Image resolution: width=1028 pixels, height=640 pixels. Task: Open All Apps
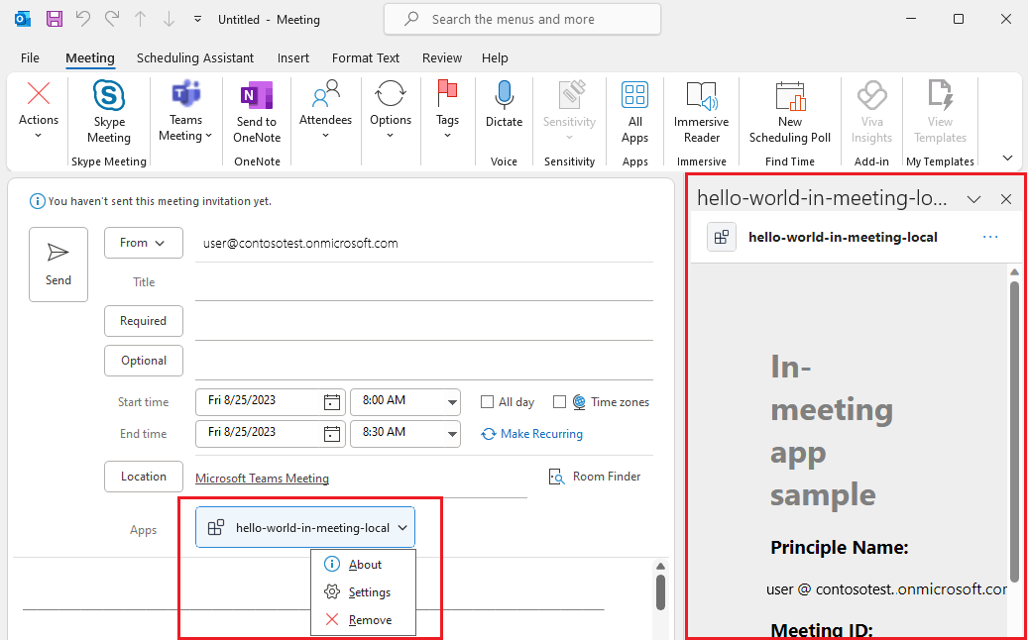[x=634, y=113]
